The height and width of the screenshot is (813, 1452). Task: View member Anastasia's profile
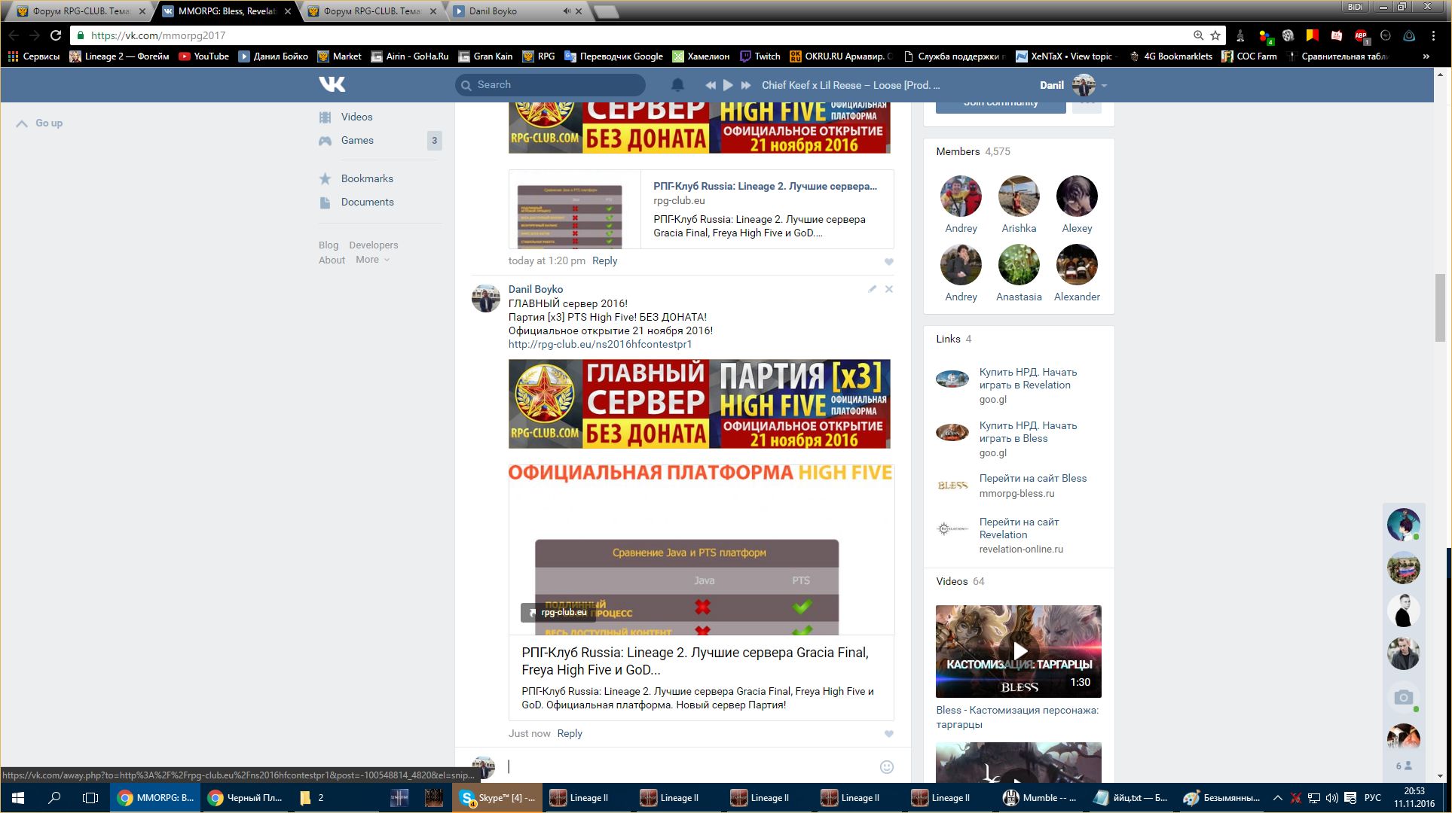point(1019,265)
